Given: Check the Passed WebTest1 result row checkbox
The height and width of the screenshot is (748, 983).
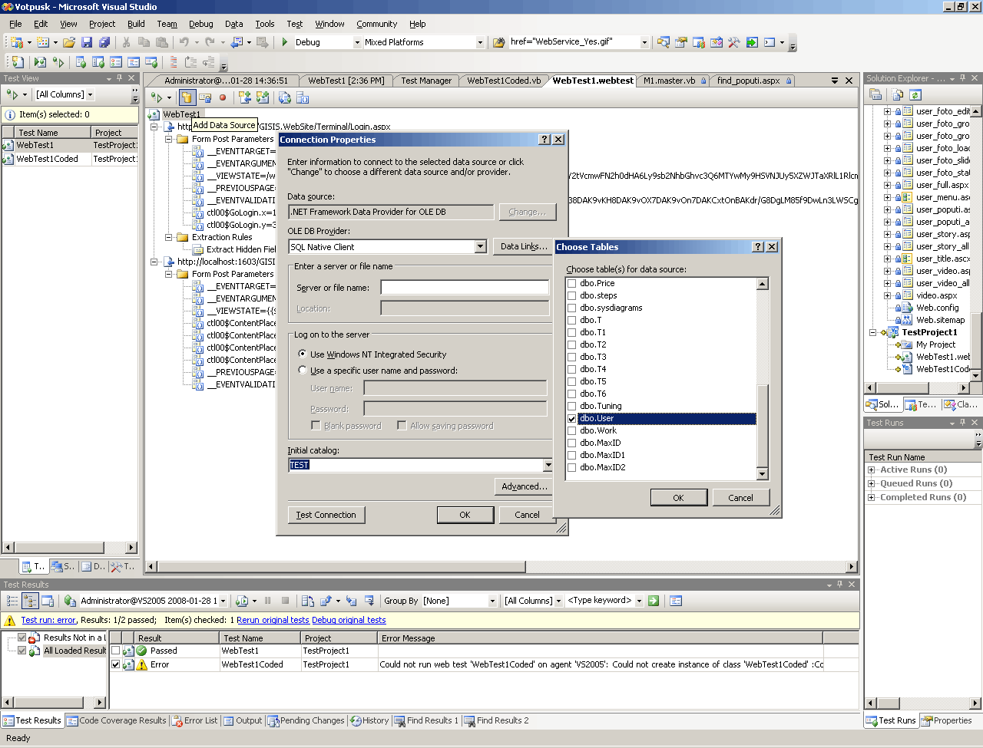Looking at the screenshot, I should 116,651.
